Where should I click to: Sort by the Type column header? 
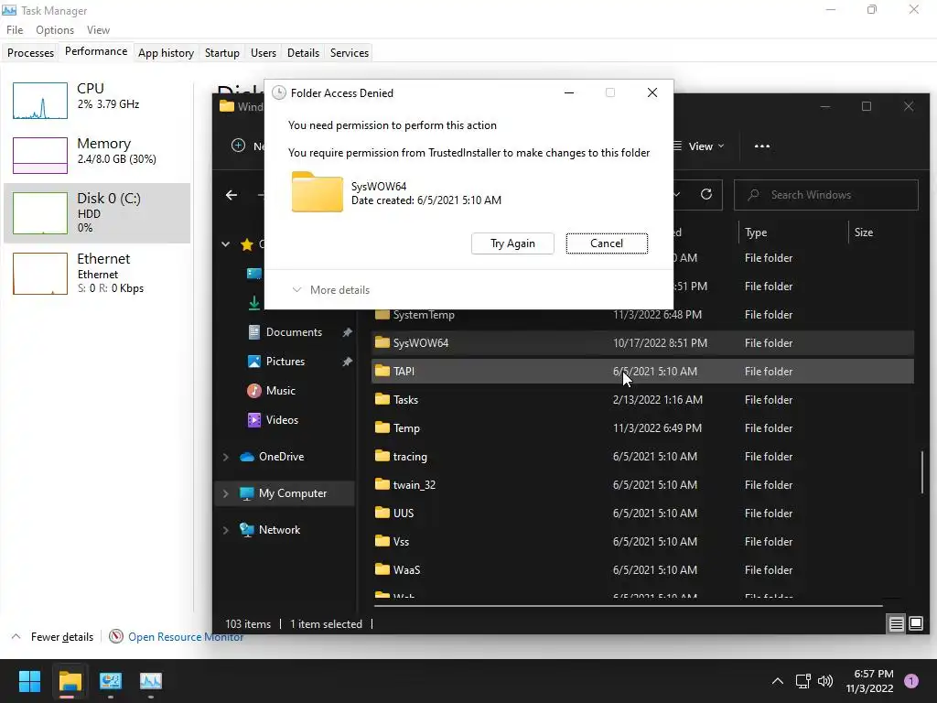756,233
